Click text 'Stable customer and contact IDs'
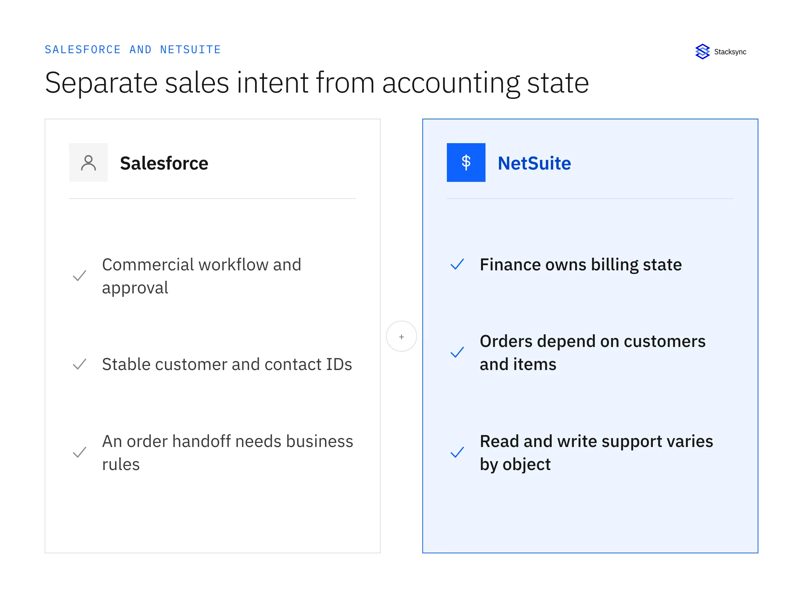 point(227,364)
